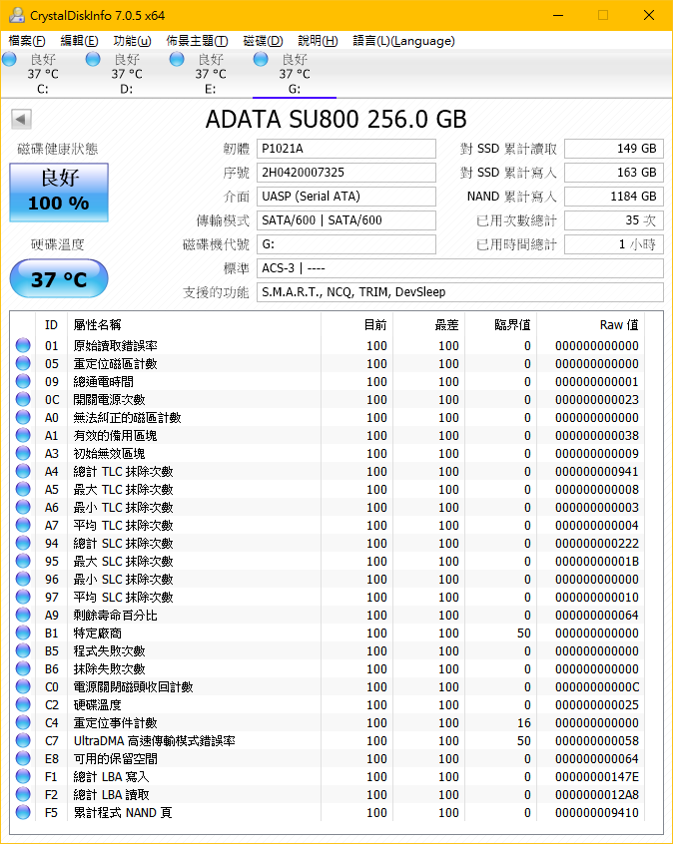Click the host writes value 163 GB

click(614, 173)
